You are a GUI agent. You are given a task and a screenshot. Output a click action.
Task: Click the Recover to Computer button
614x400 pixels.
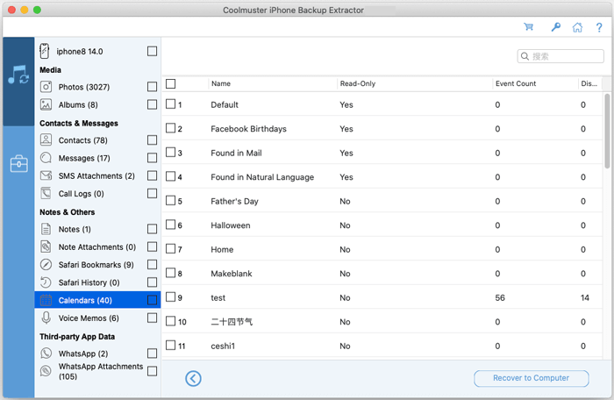click(531, 378)
